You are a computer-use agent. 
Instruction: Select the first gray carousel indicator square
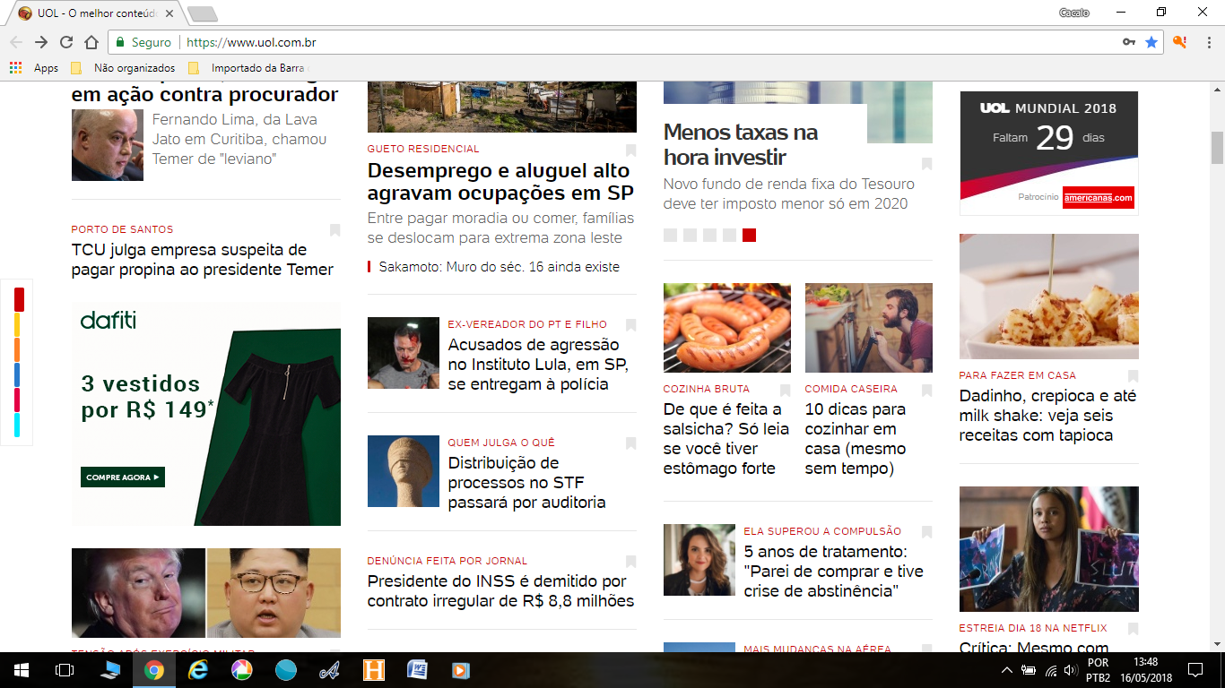[x=670, y=235]
